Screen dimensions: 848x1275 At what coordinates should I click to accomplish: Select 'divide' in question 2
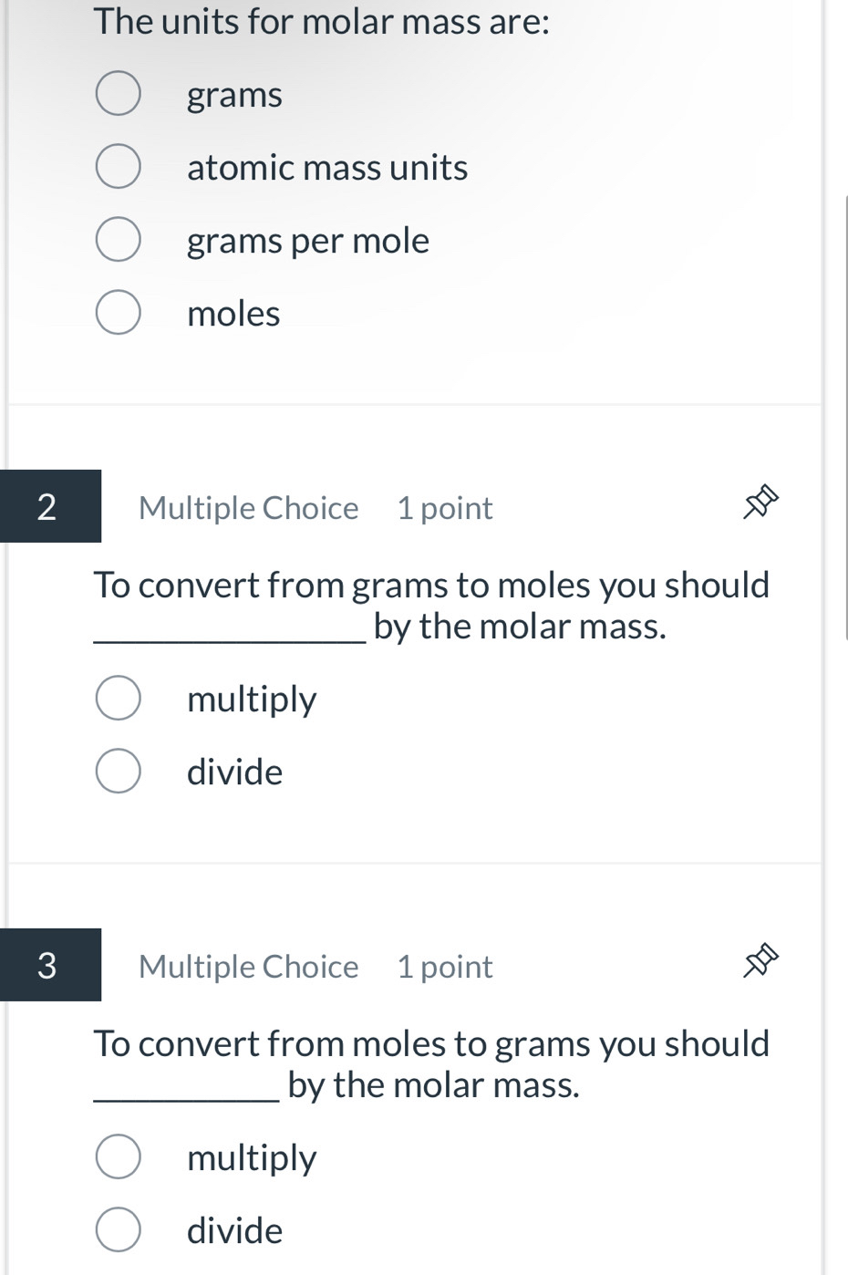point(118,770)
